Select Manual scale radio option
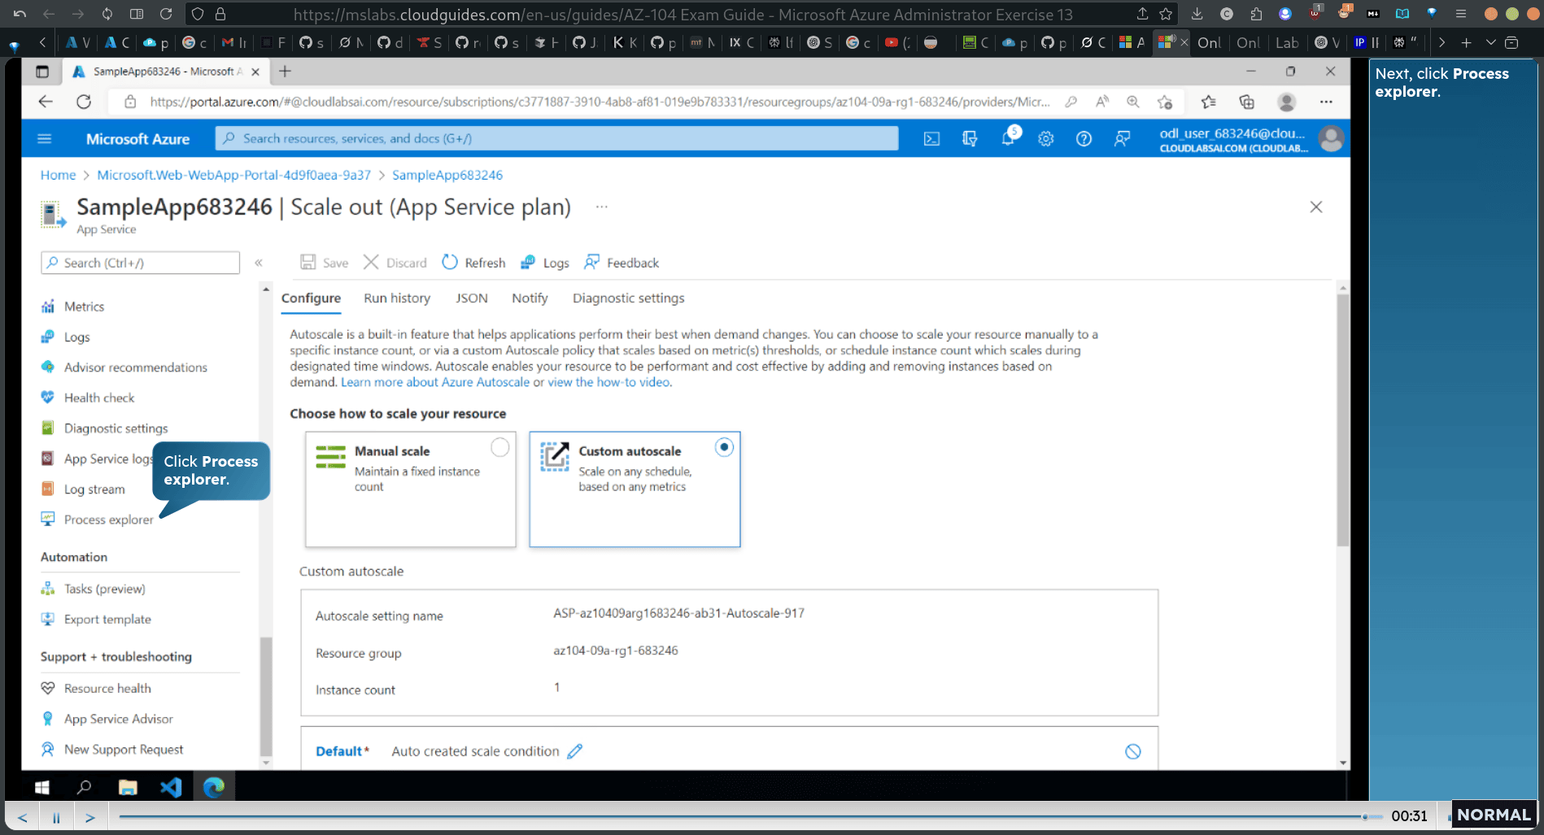1544x835 pixels. click(500, 447)
